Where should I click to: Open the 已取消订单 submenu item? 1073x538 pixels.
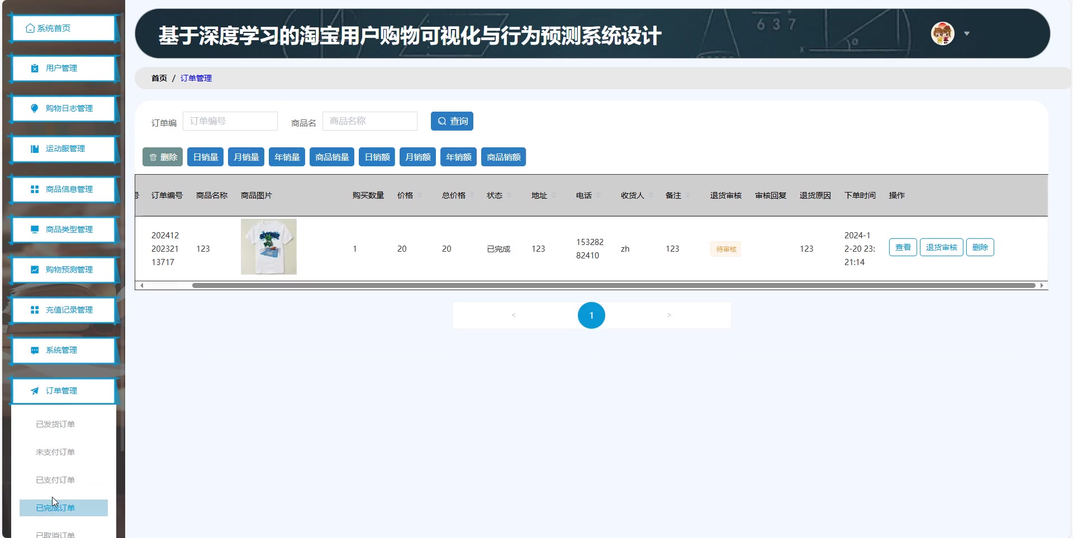tap(55, 534)
